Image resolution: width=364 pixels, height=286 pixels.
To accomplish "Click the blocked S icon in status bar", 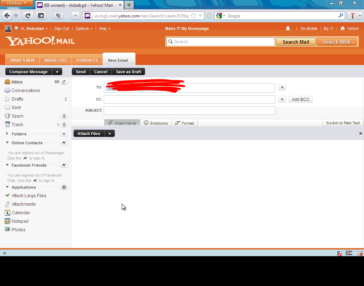I will (339, 253).
